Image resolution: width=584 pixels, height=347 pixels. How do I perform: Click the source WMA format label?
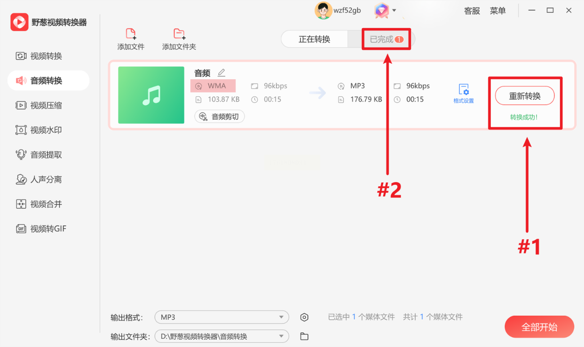pos(217,86)
